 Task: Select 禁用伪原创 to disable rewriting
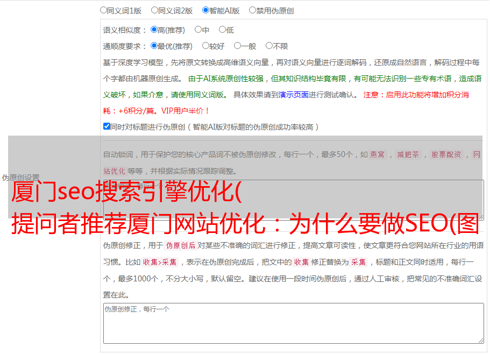tap(252, 10)
